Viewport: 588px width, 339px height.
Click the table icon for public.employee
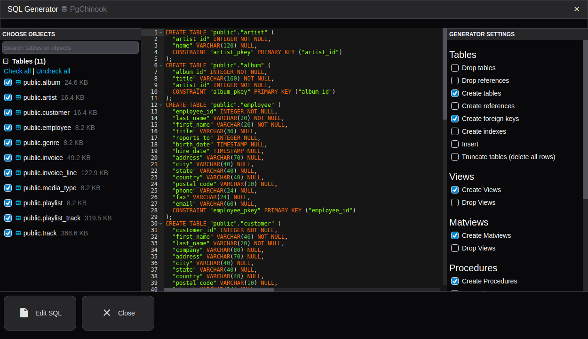tap(18, 128)
